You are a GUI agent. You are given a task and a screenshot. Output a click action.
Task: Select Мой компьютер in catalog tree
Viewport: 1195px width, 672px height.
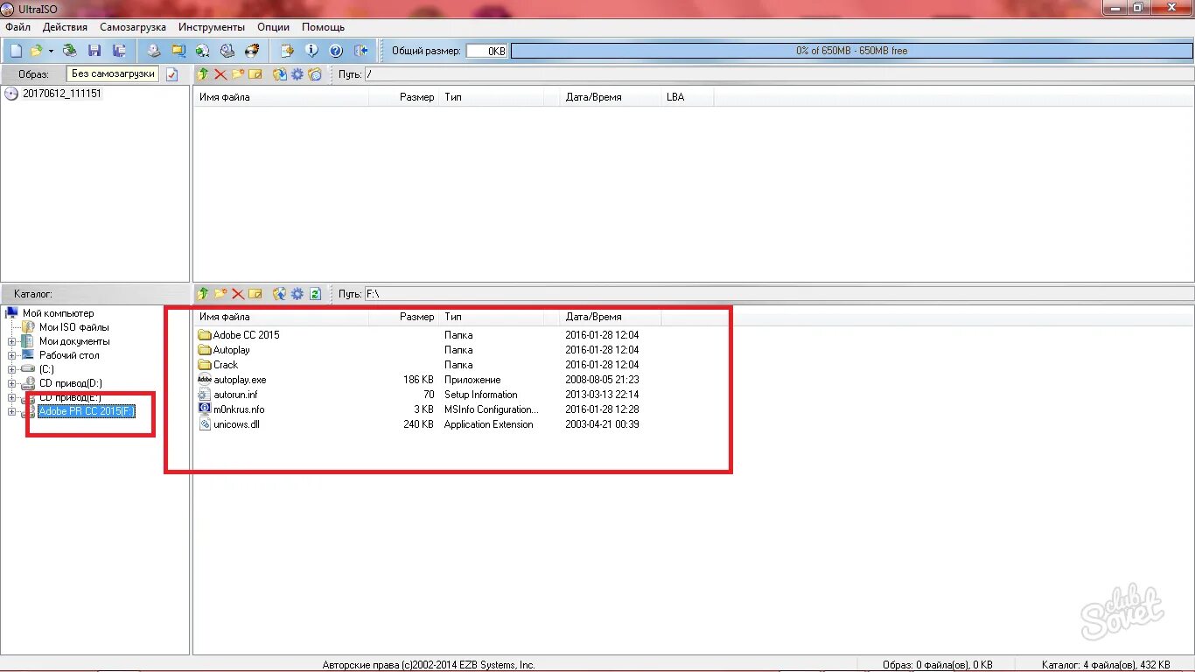pyautogui.click(x=58, y=313)
